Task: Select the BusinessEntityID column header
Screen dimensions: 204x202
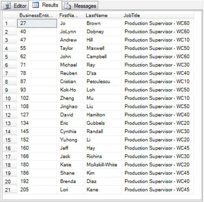Action: [x=37, y=15]
